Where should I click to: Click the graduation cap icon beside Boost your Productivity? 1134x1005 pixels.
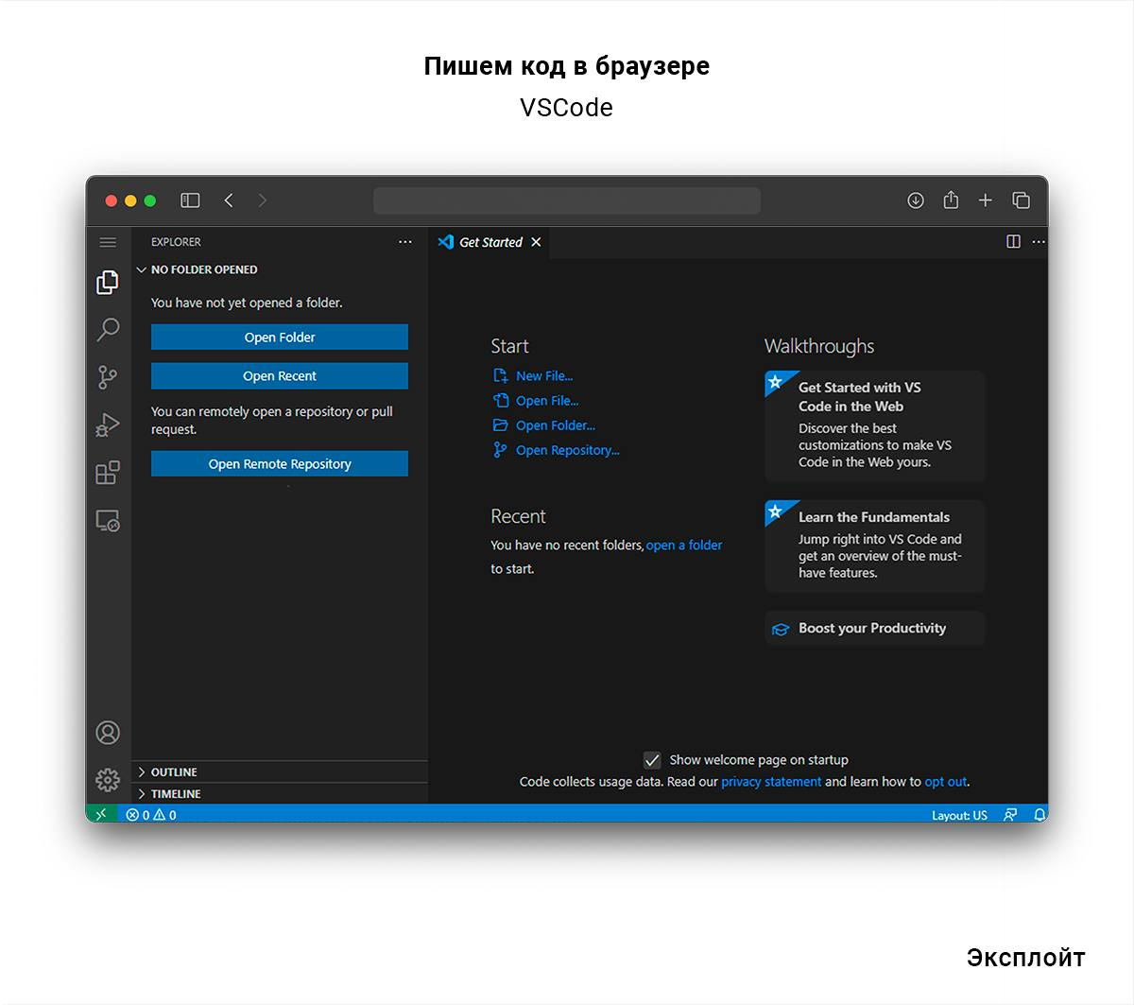[x=781, y=630]
